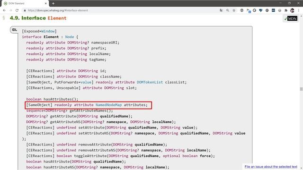
Task: Click the hasAttributeNS method name
Action: click(59, 167)
